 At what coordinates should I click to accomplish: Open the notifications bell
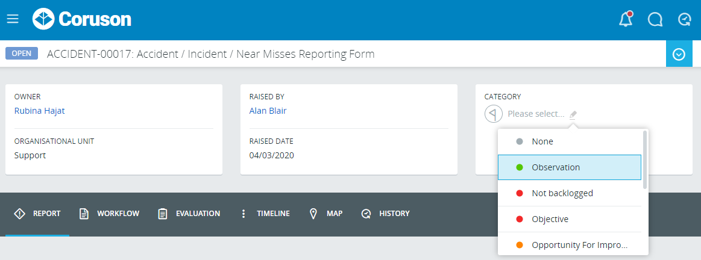point(626,19)
